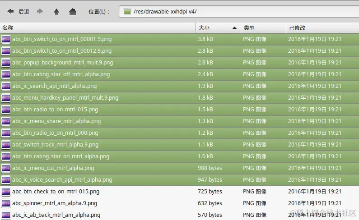Click the 3.8 kB size cell
The height and width of the screenshot is (220, 359).
205,39
